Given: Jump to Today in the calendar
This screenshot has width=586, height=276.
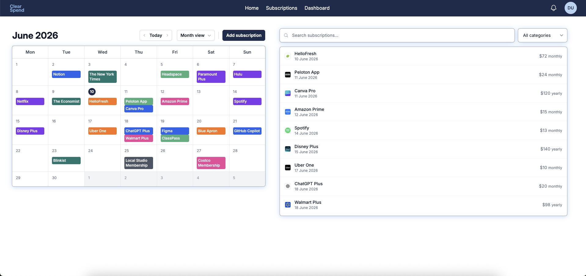Looking at the screenshot, I should pos(156,35).
